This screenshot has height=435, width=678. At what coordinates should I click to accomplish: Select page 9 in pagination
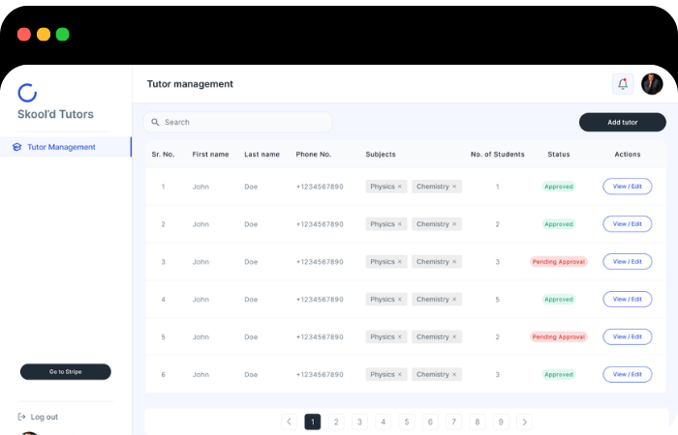tap(501, 421)
